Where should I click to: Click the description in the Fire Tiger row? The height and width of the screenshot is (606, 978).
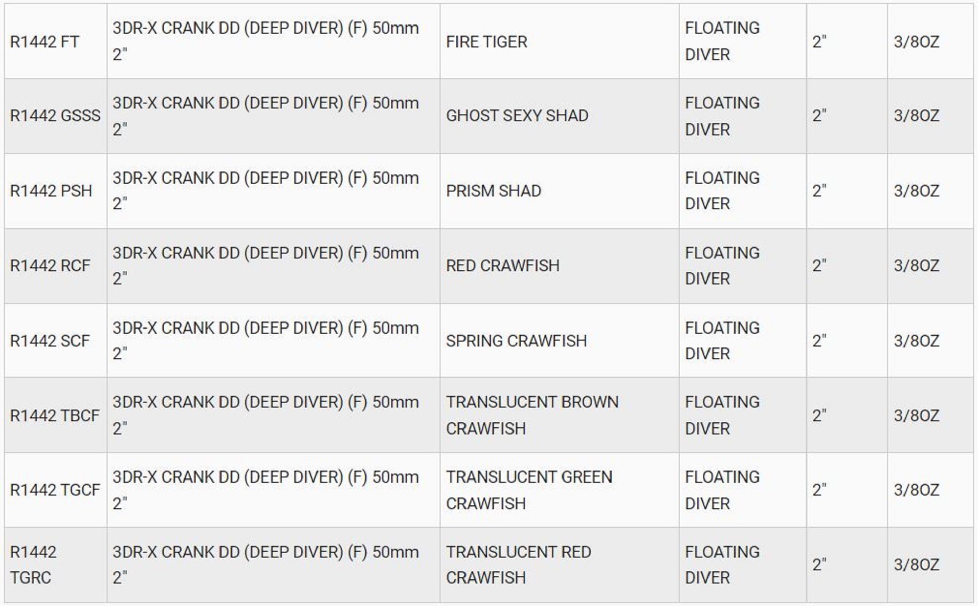266,41
